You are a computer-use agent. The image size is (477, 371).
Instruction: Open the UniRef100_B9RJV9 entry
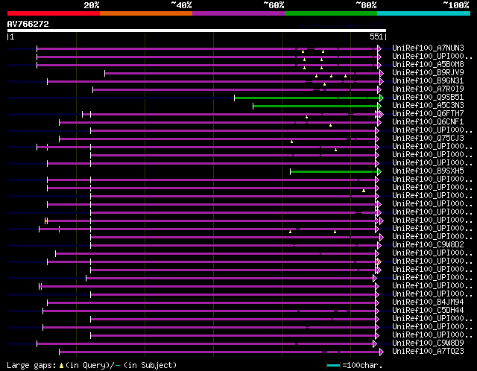[x=428, y=73]
